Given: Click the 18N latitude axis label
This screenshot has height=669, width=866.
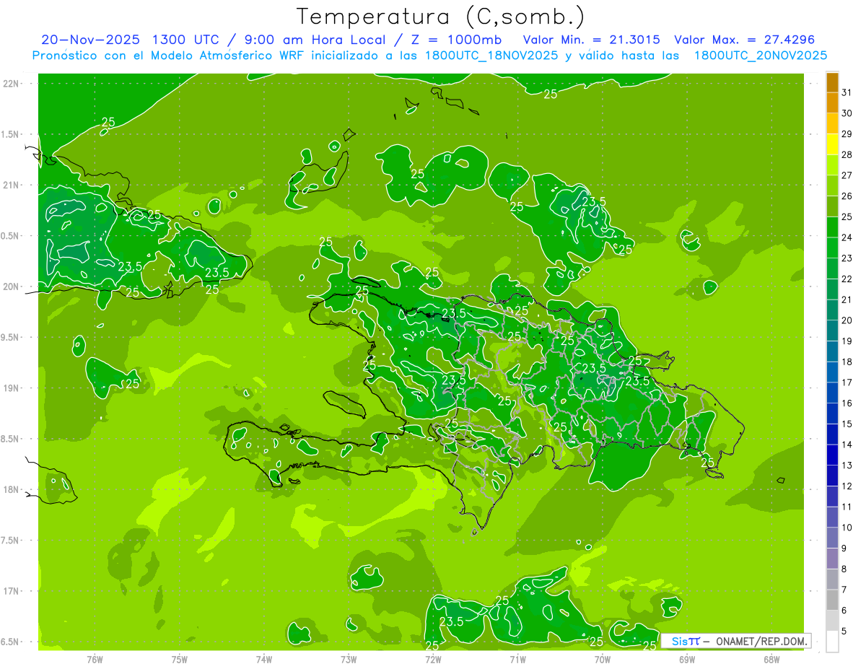Looking at the screenshot, I should pos(11,489).
